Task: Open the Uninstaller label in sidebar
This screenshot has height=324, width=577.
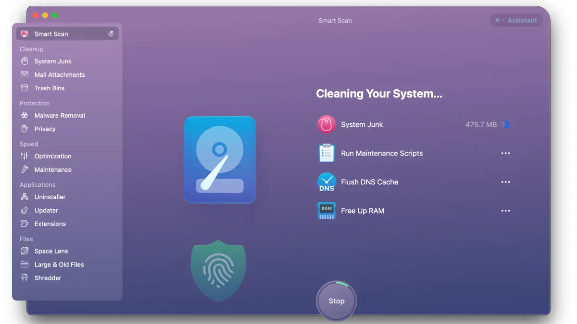Action: [50, 197]
